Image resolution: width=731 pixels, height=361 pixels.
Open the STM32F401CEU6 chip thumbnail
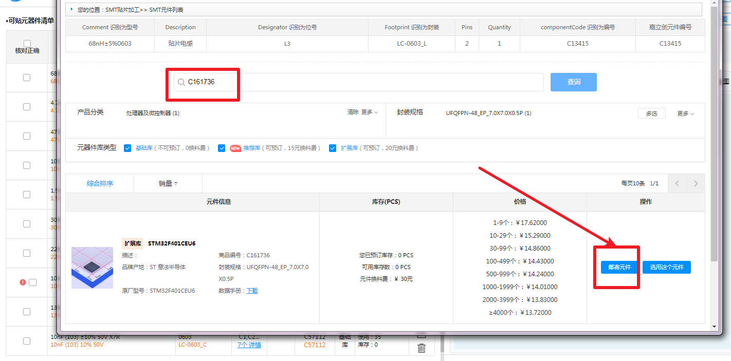pyautogui.click(x=92, y=268)
